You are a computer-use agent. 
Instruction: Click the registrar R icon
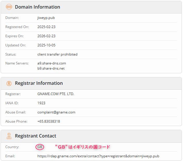(9, 83)
